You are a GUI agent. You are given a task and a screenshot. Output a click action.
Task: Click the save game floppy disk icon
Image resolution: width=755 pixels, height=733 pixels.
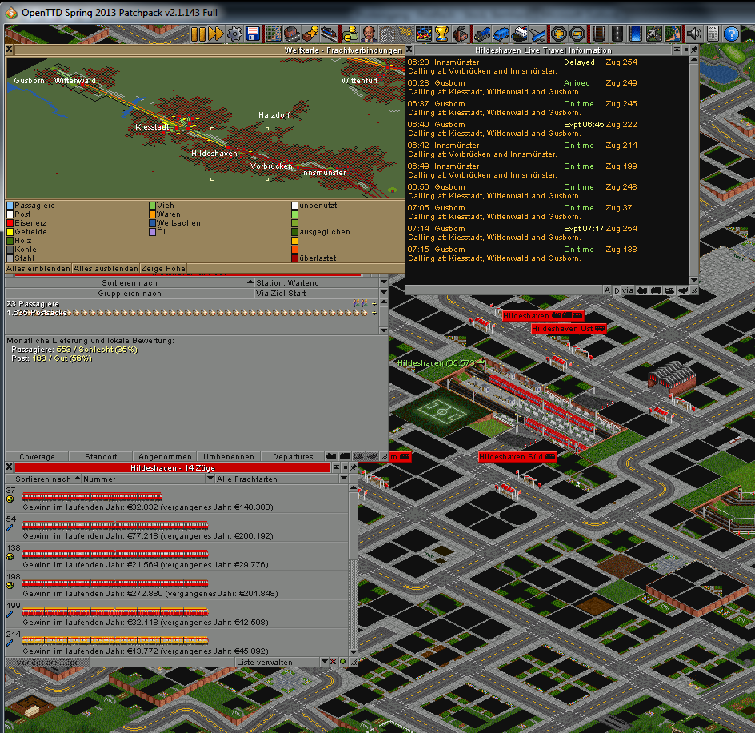[x=253, y=34]
